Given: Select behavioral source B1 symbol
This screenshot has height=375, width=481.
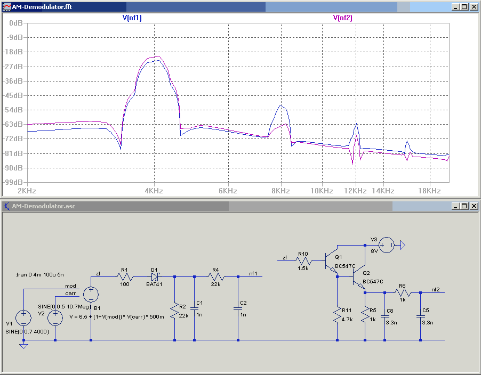Looking at the screenshot, I should pos(91,295).
